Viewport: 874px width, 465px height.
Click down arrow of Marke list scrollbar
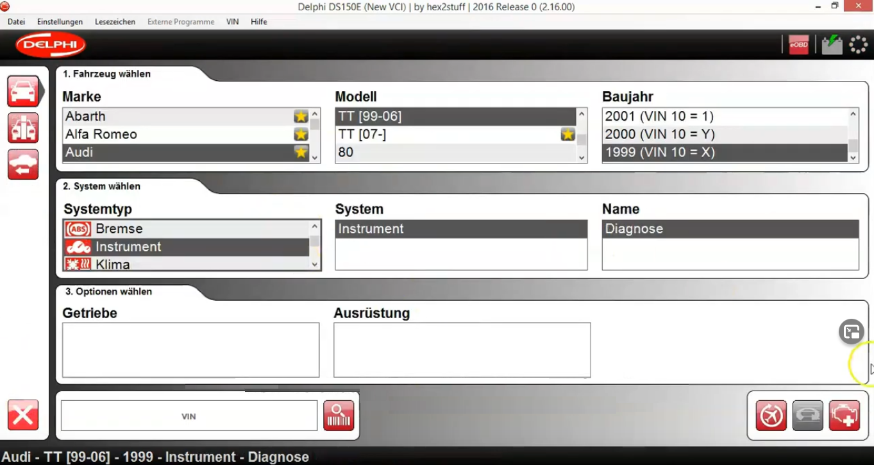315,156
